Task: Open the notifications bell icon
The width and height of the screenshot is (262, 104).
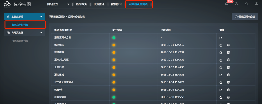Action: [x=226, y=4]
